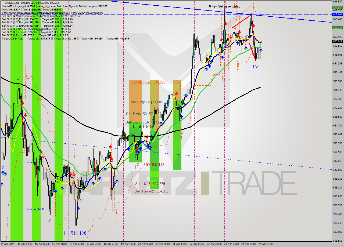Click 598.605 on the price axis

click(x=338, y=55)
